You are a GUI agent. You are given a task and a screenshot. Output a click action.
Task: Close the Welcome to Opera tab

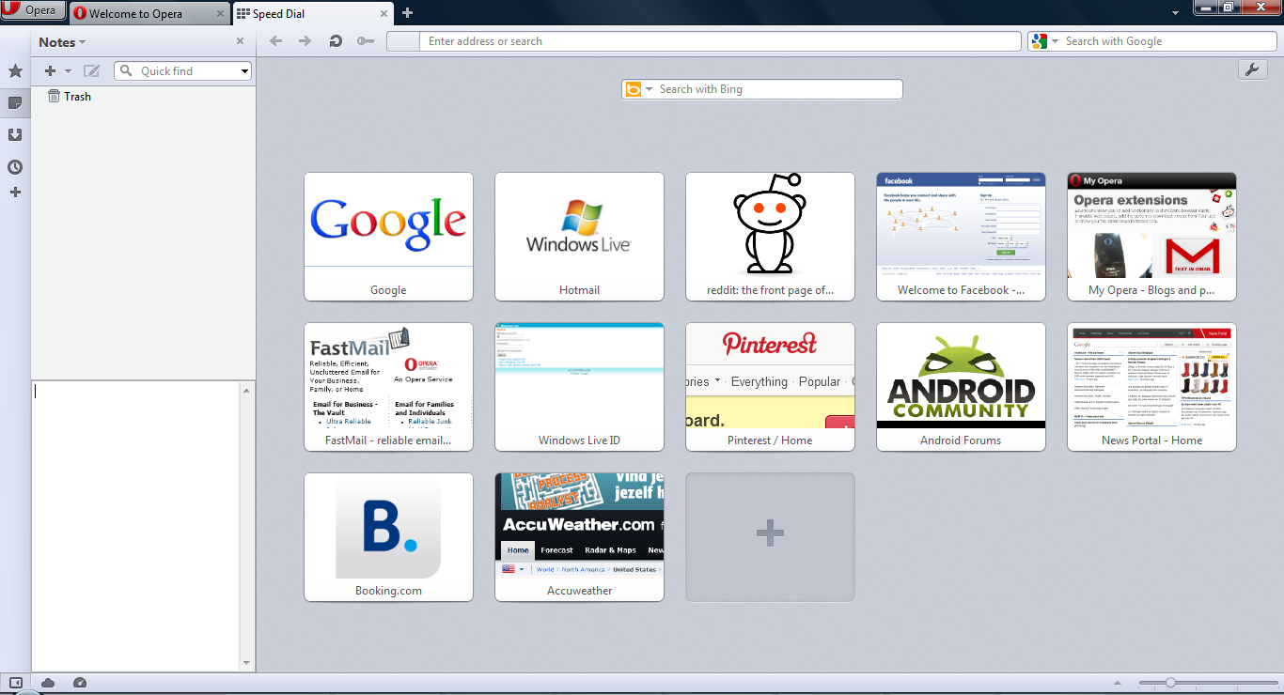(x=220, y=14)
